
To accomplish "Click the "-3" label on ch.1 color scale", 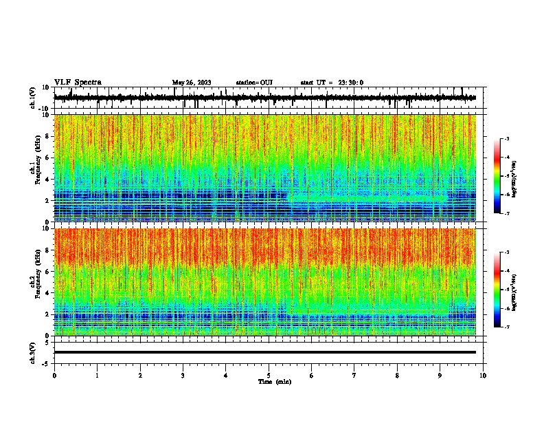I will (507, 138).
